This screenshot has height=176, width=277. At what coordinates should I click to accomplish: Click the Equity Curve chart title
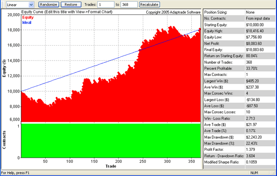pyautogui.click(x=67, y=12)
